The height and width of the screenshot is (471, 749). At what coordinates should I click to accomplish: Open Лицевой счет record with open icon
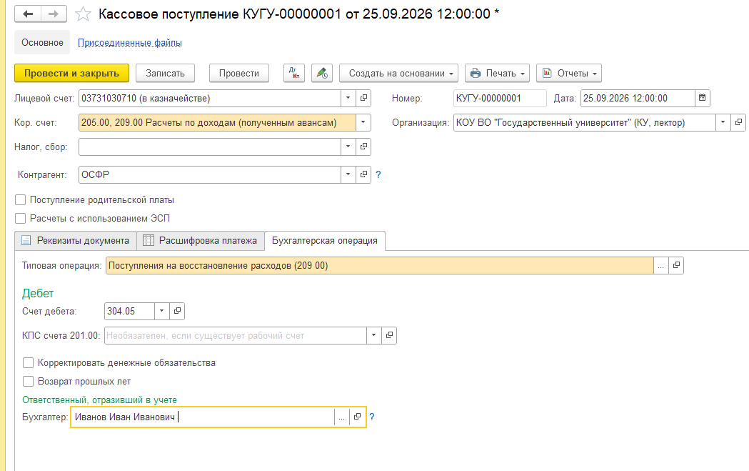tap(363, 98)
